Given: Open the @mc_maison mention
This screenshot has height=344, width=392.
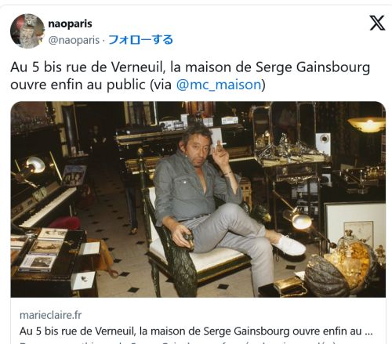Looking at the screenshot, I should [219, 85].
